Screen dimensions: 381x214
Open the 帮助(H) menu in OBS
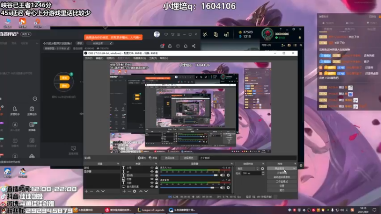point(164,58)
